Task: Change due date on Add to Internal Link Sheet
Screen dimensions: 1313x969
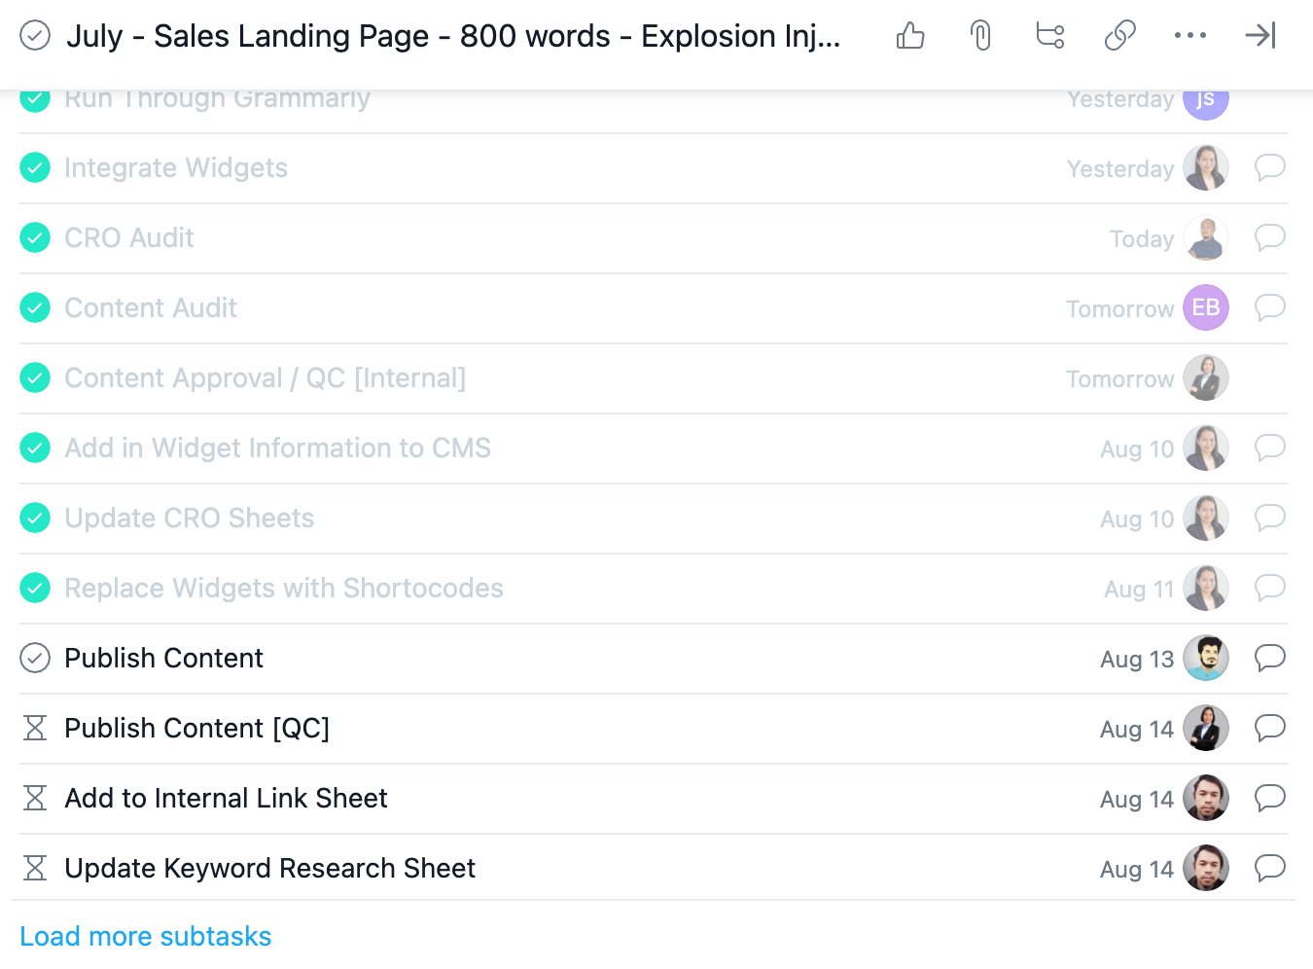Action: coord(1137,800)
